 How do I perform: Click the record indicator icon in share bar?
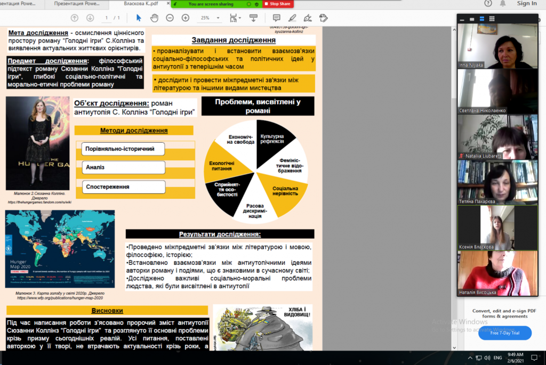tap(248, 4)
